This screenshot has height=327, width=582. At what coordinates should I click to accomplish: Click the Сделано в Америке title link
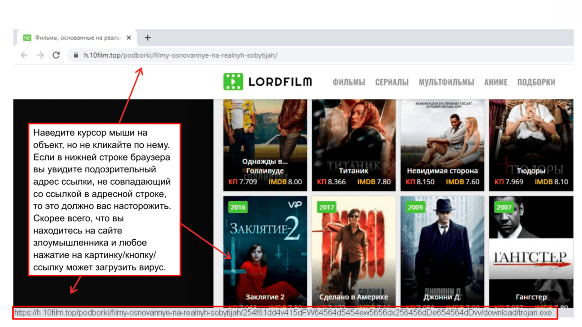tap(354, 297)
